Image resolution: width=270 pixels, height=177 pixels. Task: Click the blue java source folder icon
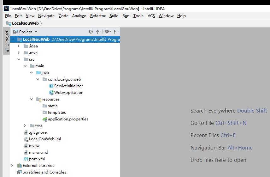(x=38, y=73)
